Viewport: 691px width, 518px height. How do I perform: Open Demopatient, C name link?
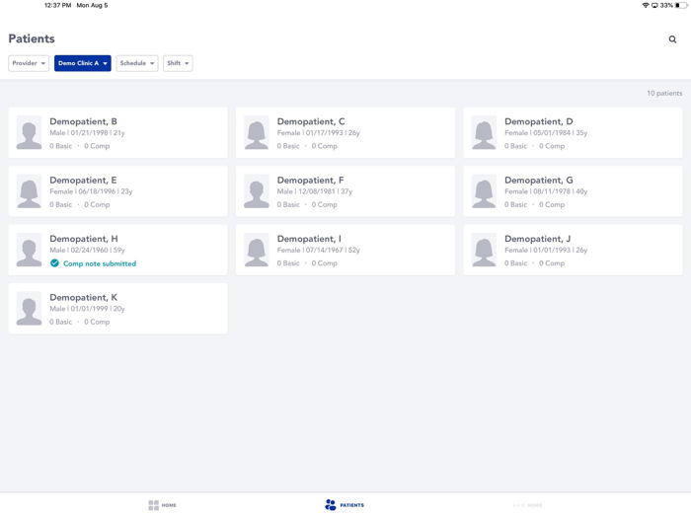(311, 121)
